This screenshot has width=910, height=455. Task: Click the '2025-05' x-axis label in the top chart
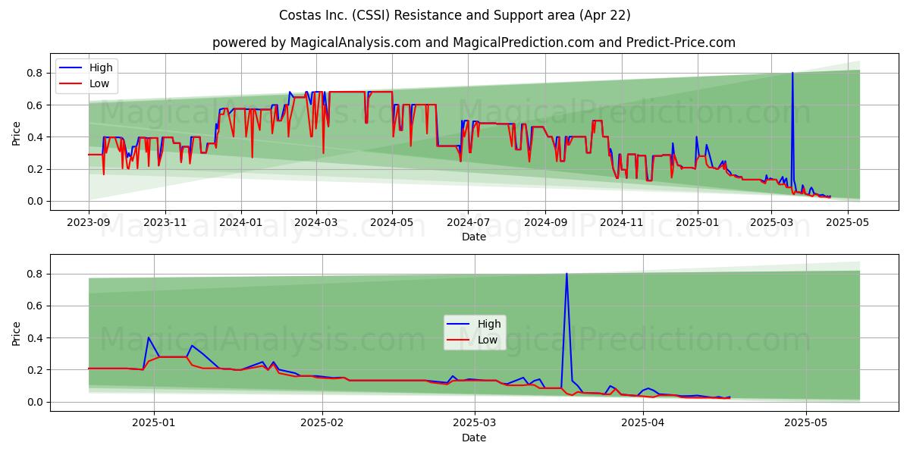pos(847,222)
